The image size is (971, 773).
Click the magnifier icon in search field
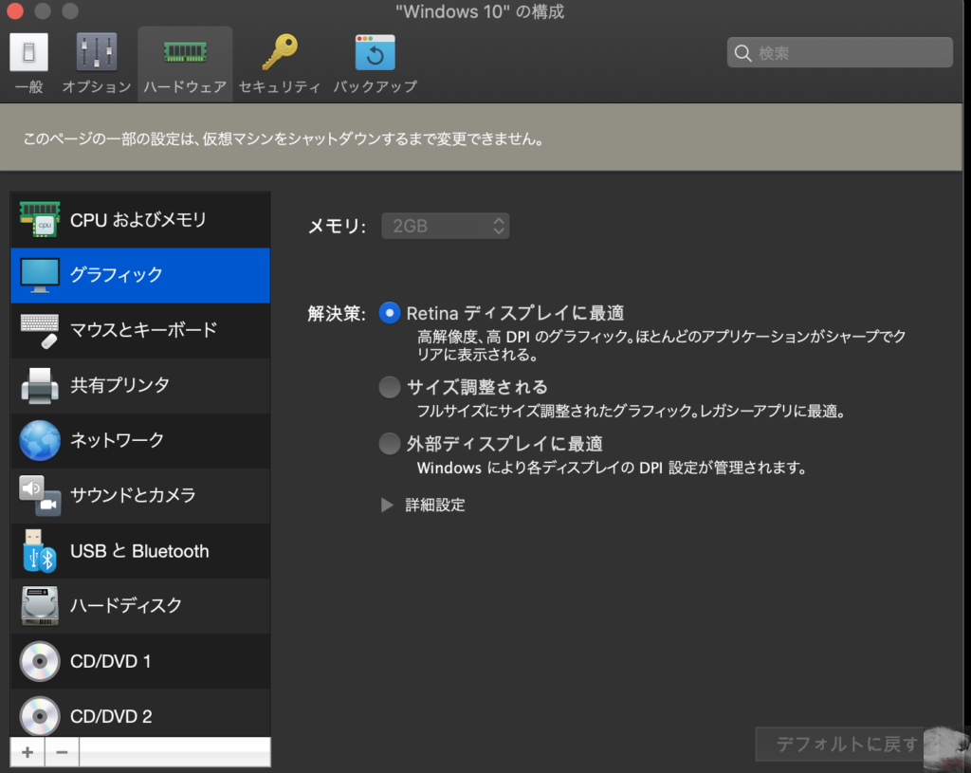tap(742, 53)
